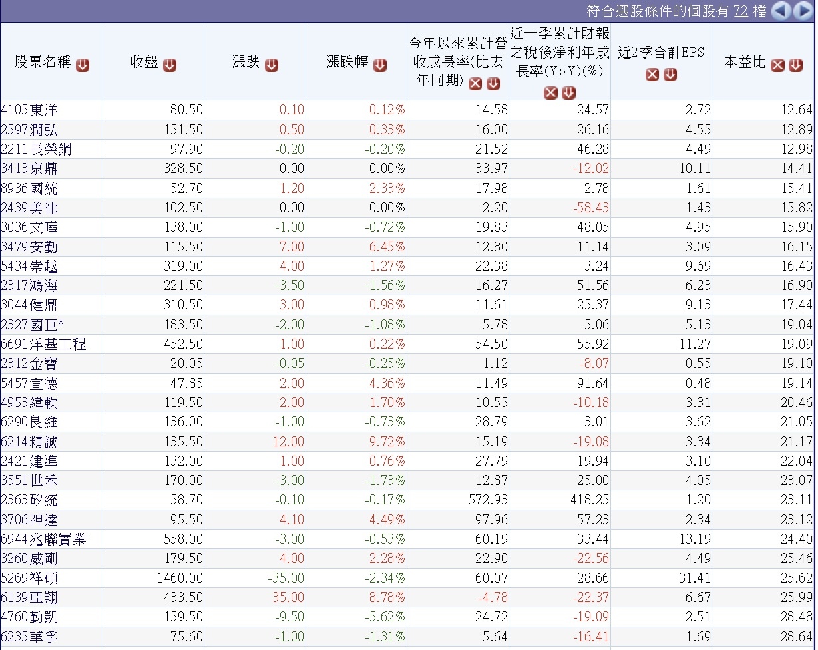This screenshot has width=818, height=650.
Task: Sort by 稅後淨利年成長率 column arrow
Action: [568, 92]
